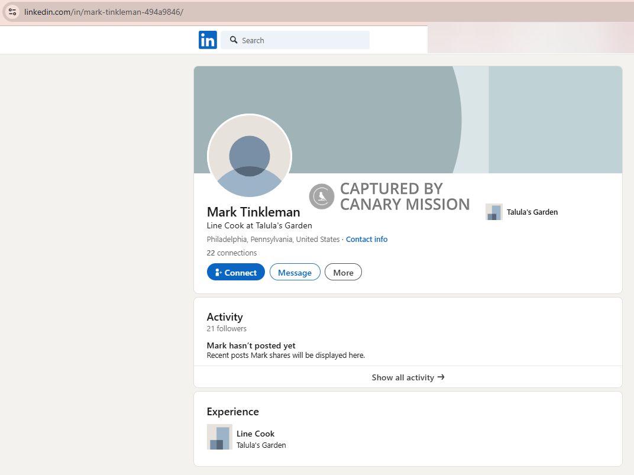Open the Line Cook experience entry
Screen dimensions: 634x475
255,434
